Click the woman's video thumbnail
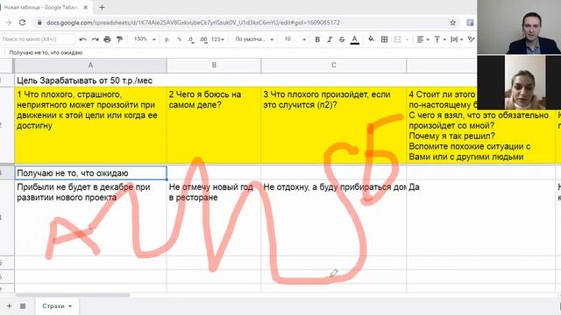Image resolution: width=561 pixels, height=315 pixels. [x=519, y=82]
